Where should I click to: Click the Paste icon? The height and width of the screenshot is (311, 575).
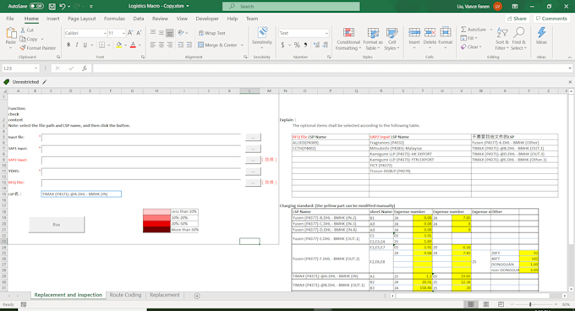coord(11,33)
